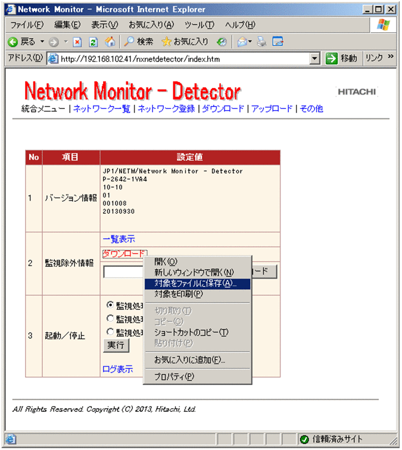
Task: Click the 統合メニュー label
Action: [x=43, y=109]
